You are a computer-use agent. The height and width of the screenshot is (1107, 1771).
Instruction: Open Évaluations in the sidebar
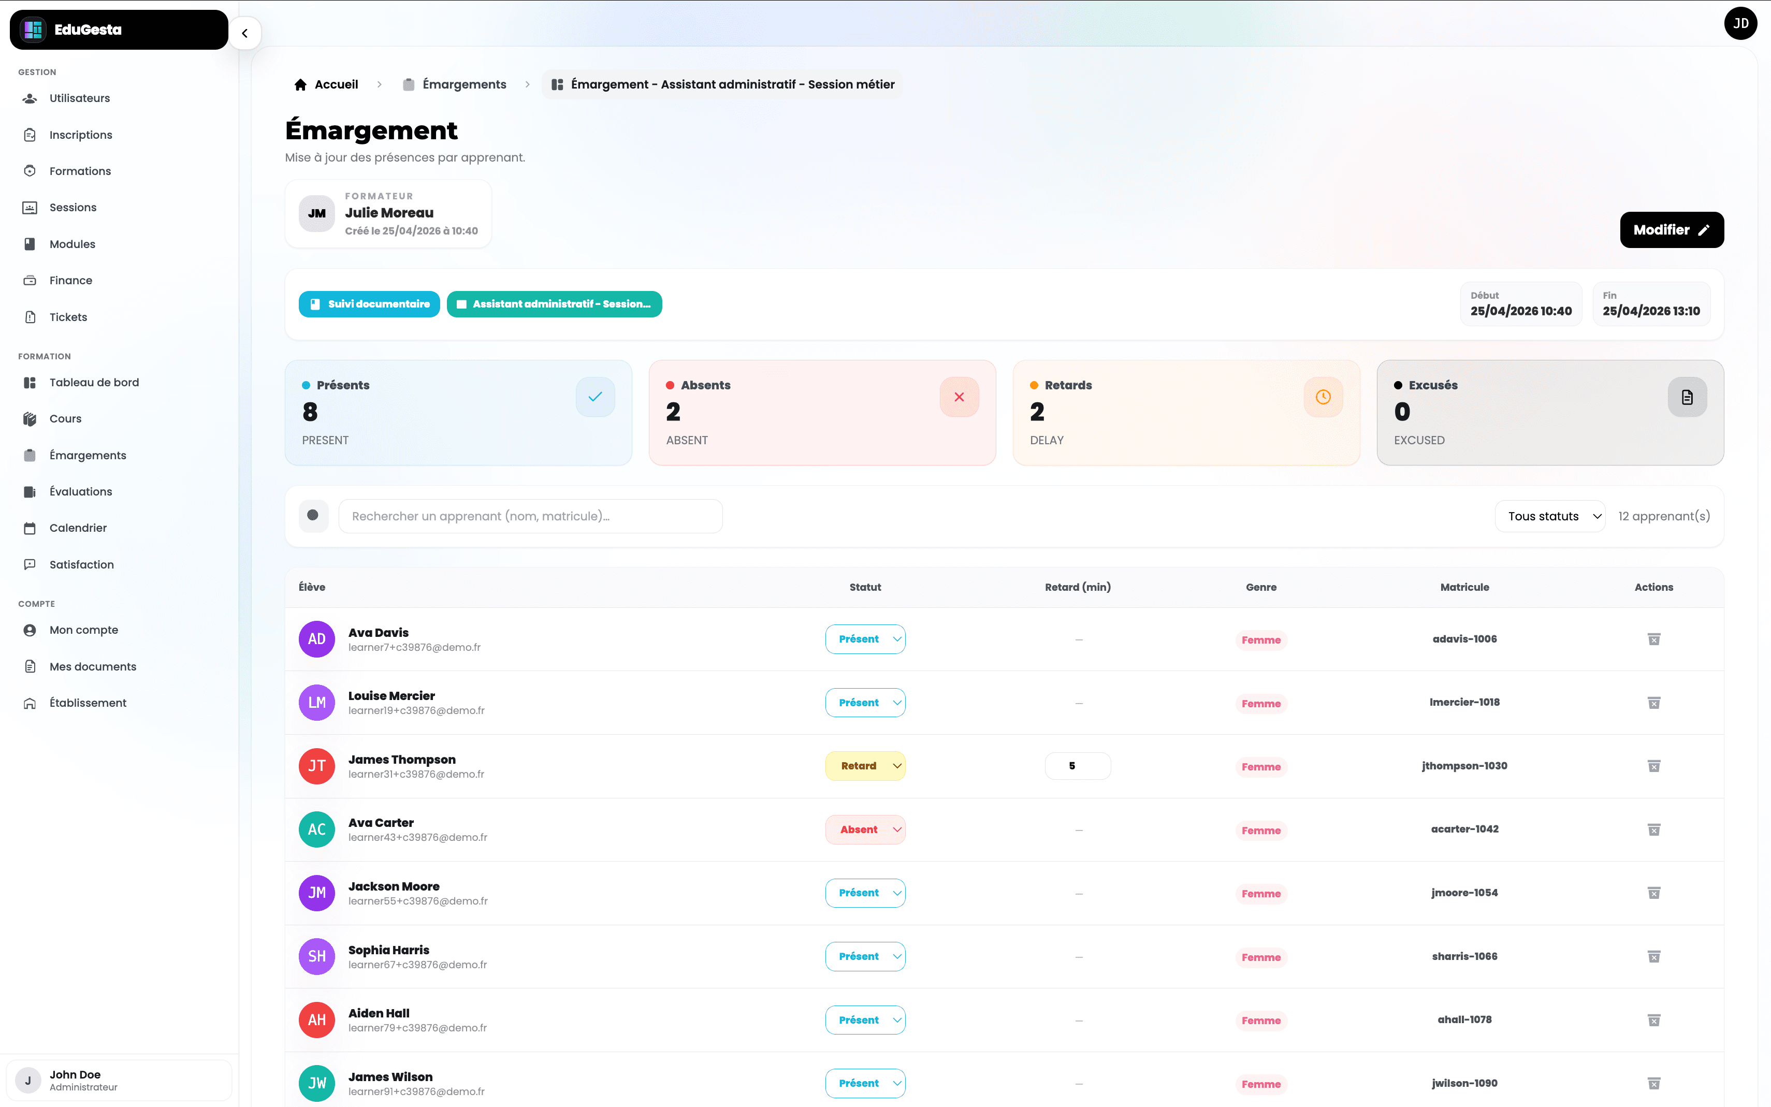click(x=81, y=491)
